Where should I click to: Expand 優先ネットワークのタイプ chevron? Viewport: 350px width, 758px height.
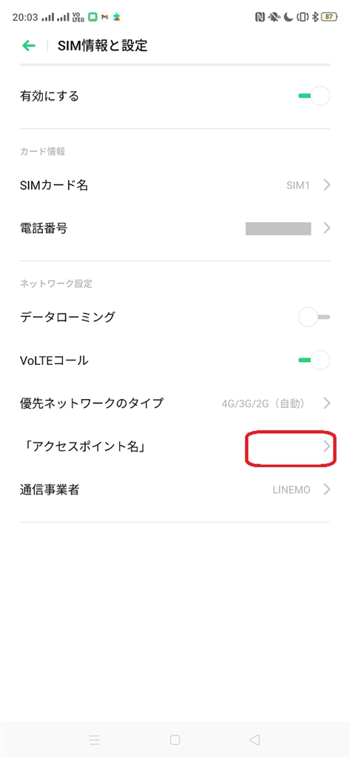pyautogui.click(x=327, y=403)
